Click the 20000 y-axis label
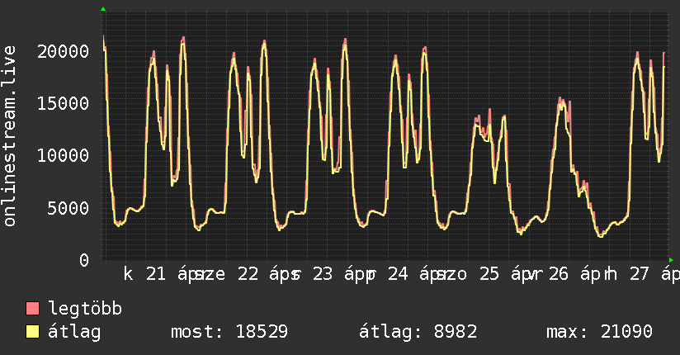The width and height of the screenshot is (680, 355). [x=64, y=52]
